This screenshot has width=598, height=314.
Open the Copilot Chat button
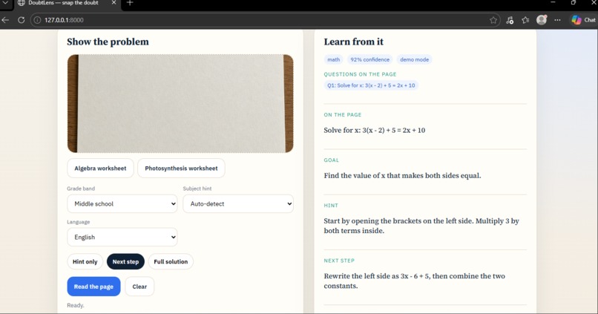pyautogui.click(x=583, y=20)
